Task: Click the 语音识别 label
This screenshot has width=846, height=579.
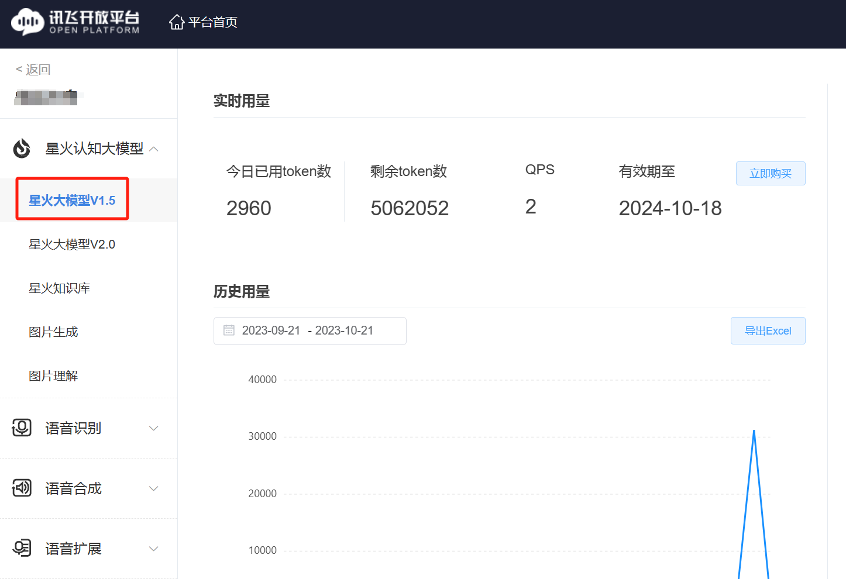Action: [74, 428]
